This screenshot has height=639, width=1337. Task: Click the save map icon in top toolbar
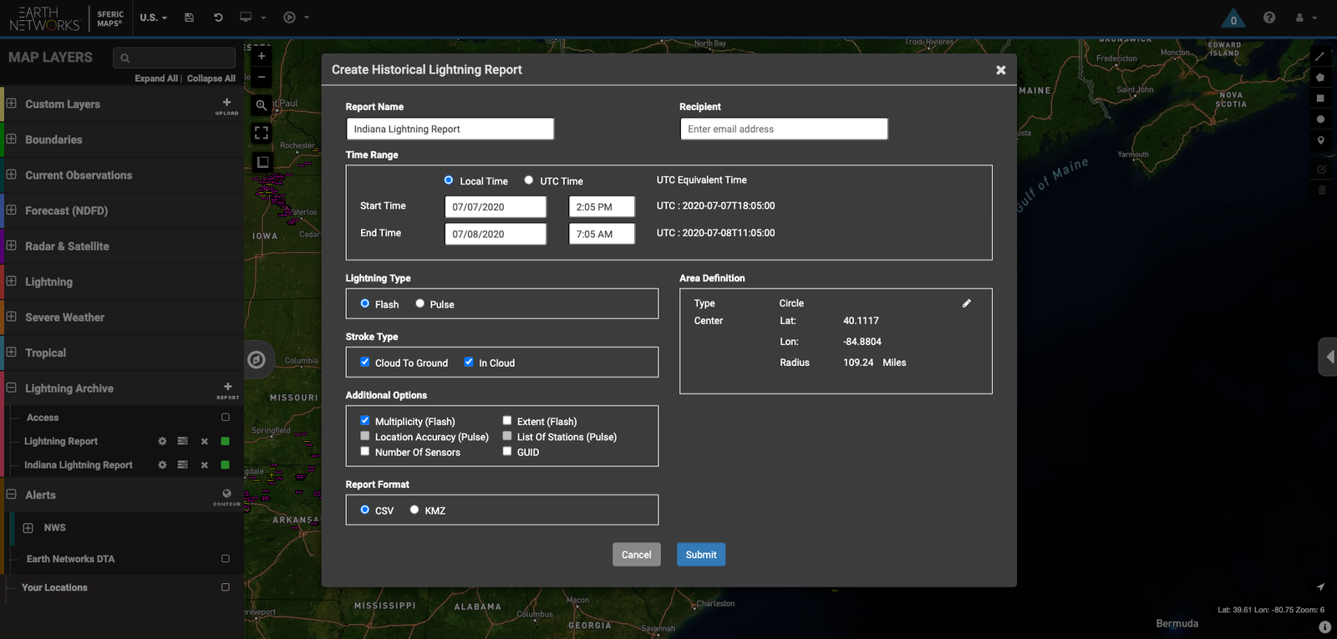(189, 18)
